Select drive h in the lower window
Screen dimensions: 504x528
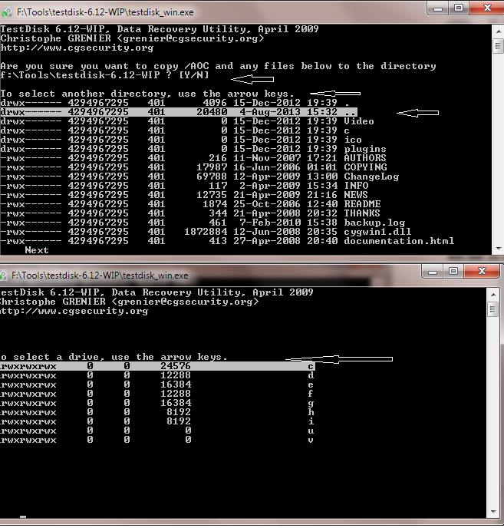[157, 412]
